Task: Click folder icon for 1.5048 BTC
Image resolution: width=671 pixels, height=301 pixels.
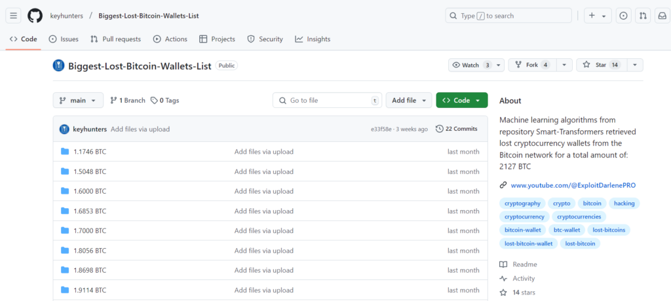Action: [x=65, y=171]
